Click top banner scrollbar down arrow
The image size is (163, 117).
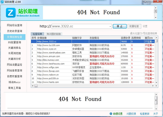[156, 18]
